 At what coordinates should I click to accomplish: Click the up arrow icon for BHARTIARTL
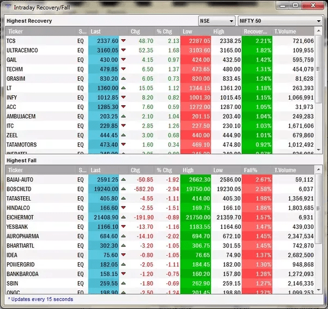[x=124, y=245]
